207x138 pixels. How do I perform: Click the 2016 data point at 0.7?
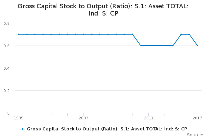pyautogui.click(x=189, y=34)
